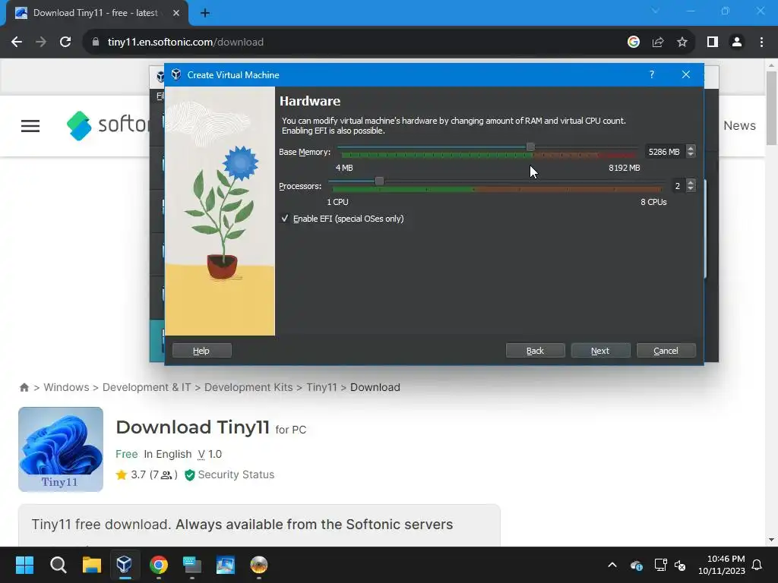This screenshot has height=583, width=778.
Task: Select the Download Tiny11 browser tab
Action: tap(96, 14)
